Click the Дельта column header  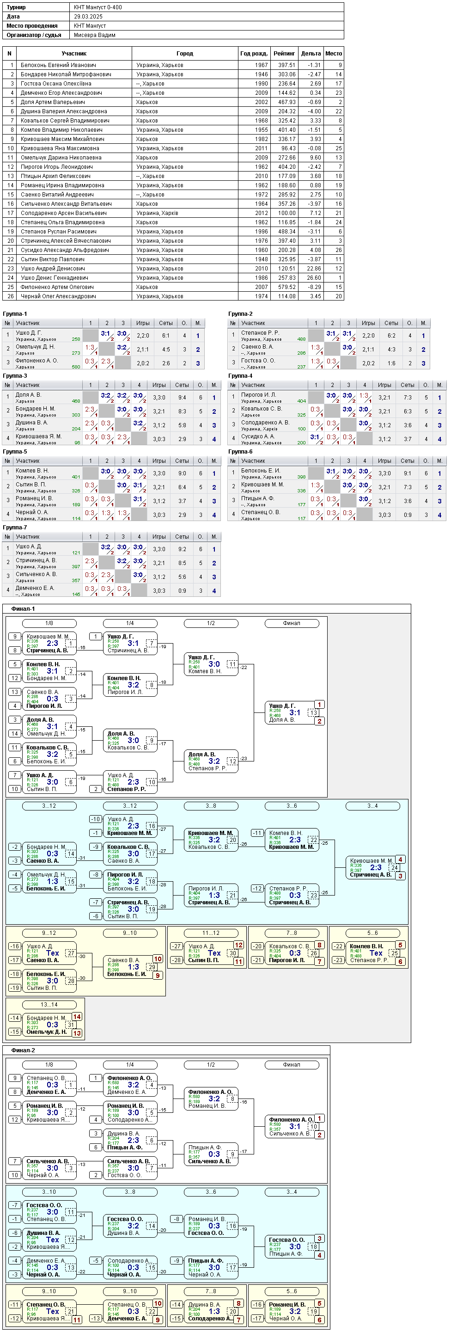click(311, 53)
